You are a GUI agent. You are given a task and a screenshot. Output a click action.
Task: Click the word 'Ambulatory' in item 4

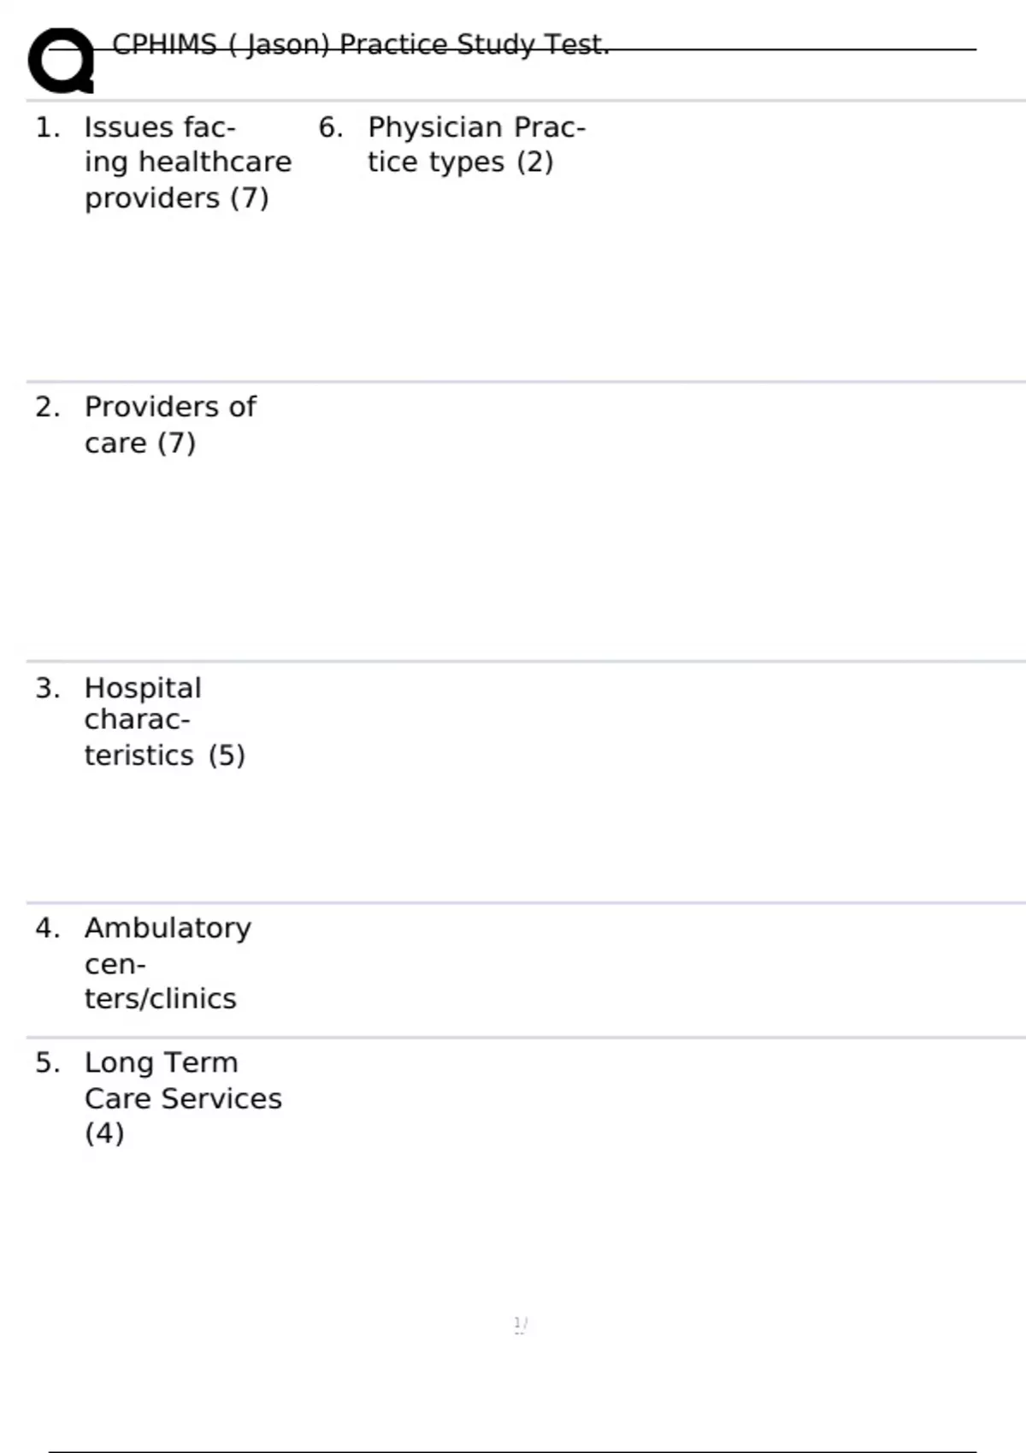point(168,927)
